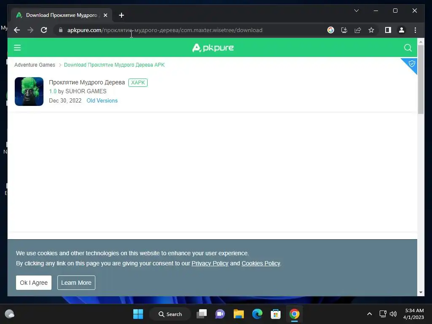Open the Cookies Policy link
The image size is (432, 324).
[261, 263]
